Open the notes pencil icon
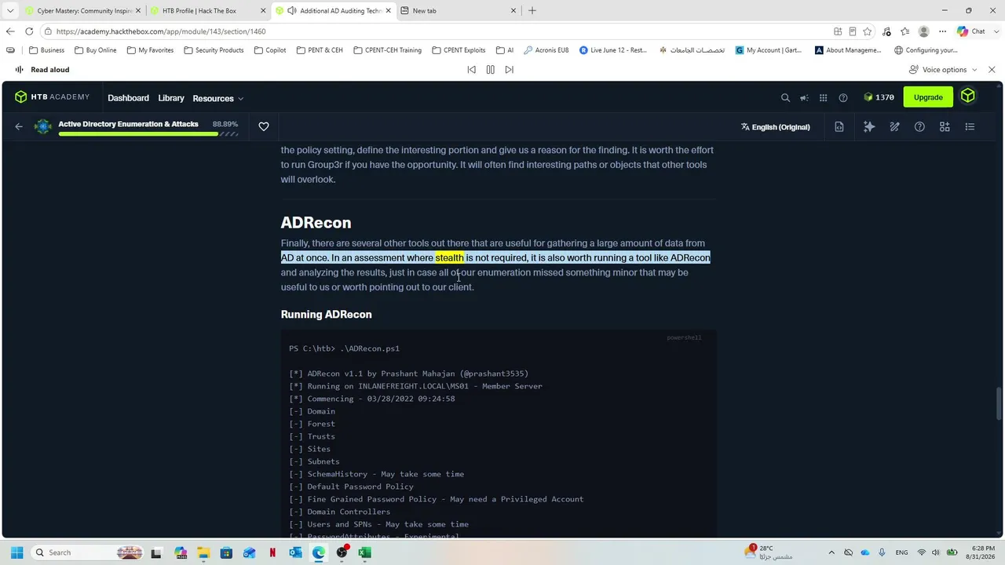The width and height of the screenshot is (1005, 565). point(894,126)
